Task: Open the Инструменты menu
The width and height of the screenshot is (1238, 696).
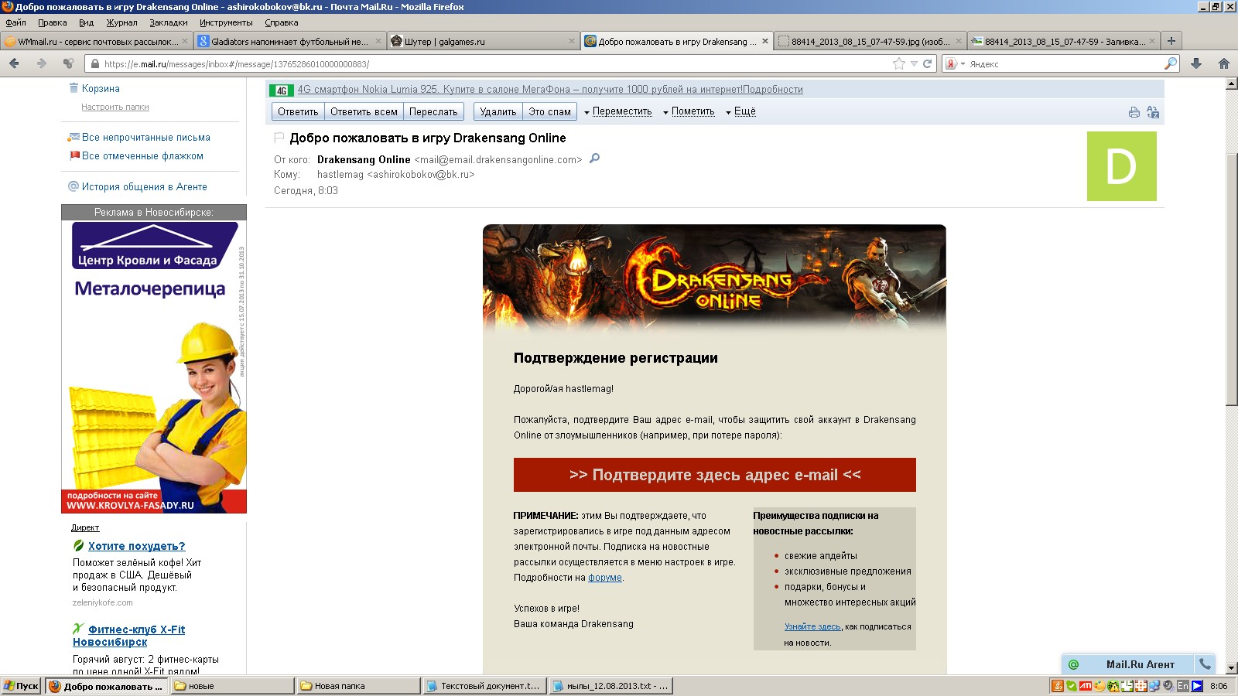Action: coord(226,22)
